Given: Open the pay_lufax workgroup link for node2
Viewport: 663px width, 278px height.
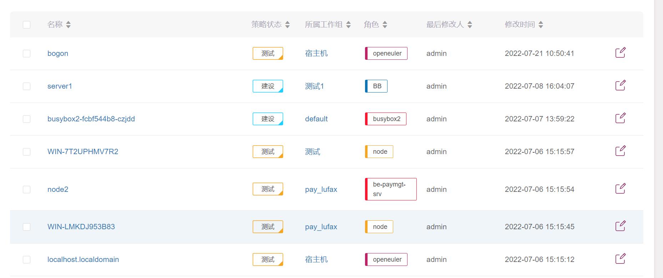Looking at the screenshot, I should coord(321,189).
